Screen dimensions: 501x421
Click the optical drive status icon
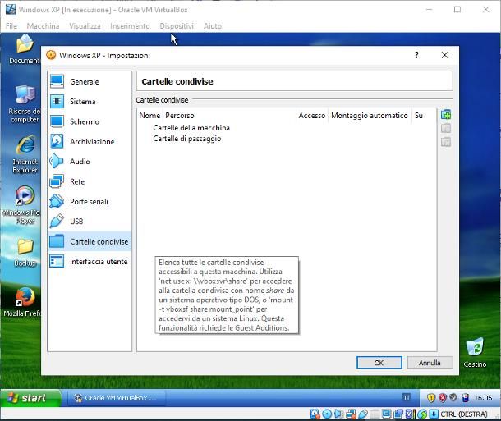(327, 414)
